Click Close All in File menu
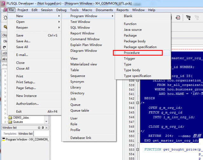The image size is (203, 160). tap(34, 68)
